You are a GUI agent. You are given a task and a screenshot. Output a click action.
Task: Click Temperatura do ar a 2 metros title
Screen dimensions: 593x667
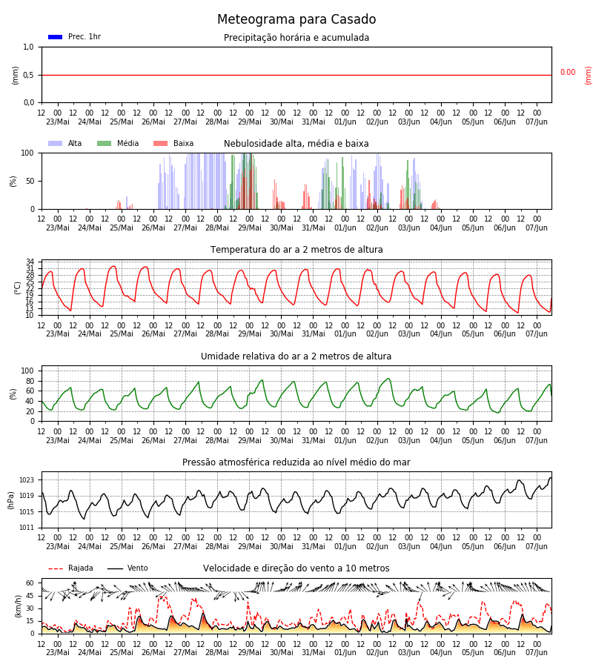tap(296, 250)
